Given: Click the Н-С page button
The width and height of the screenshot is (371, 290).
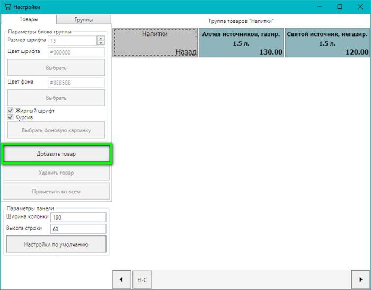Looking at the screenshot, I should 142,279.
